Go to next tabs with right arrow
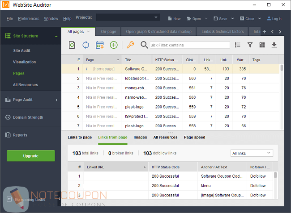This screenshot has width=291, height=213. [280, 32]
